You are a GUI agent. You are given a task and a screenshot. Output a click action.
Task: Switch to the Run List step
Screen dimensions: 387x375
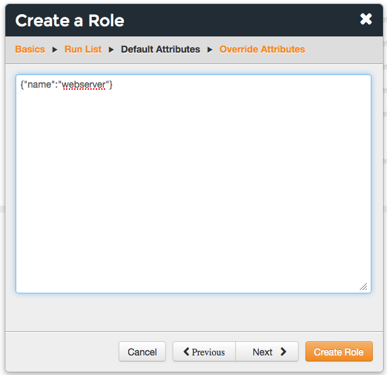[x=83, y=49]
